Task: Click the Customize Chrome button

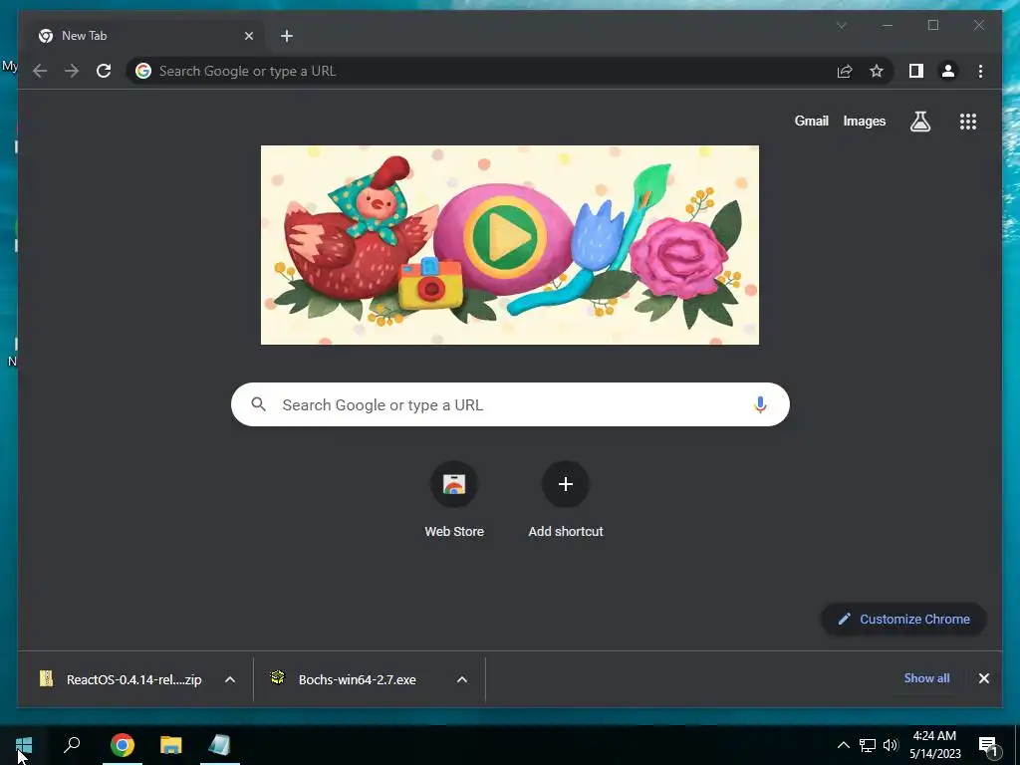Action: [x=903, y=620]
